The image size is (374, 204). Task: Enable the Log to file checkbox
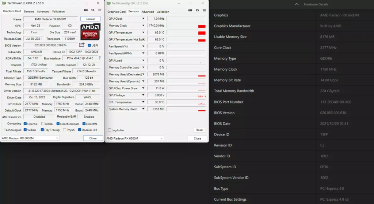[110, 130]
